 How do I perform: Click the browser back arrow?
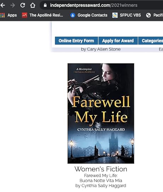(x=3, y=5)
